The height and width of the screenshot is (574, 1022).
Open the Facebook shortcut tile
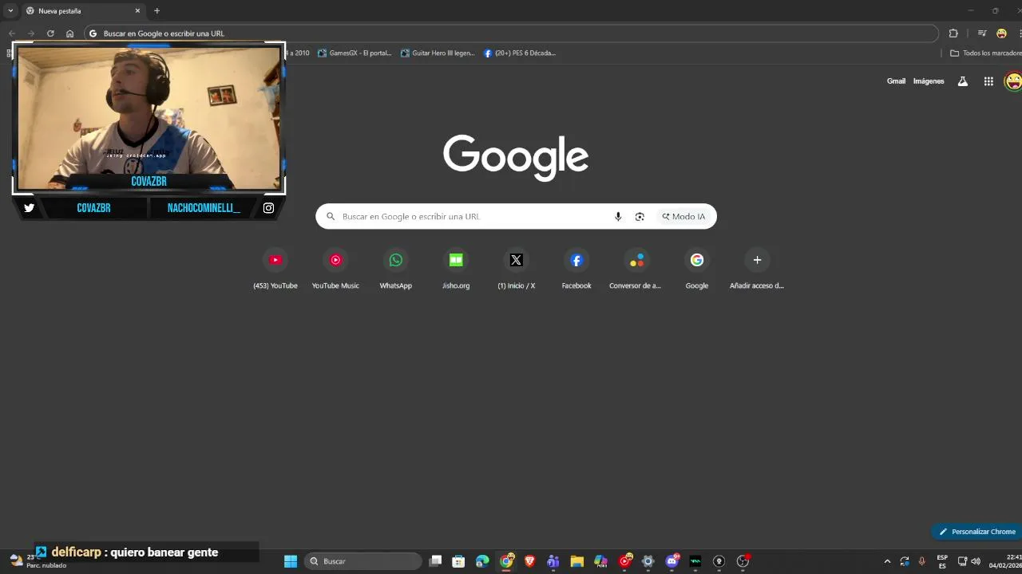pyautogui.click(x=576, y=269)
